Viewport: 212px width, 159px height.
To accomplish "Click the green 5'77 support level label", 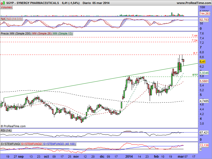I will click(x=195, y=75).
